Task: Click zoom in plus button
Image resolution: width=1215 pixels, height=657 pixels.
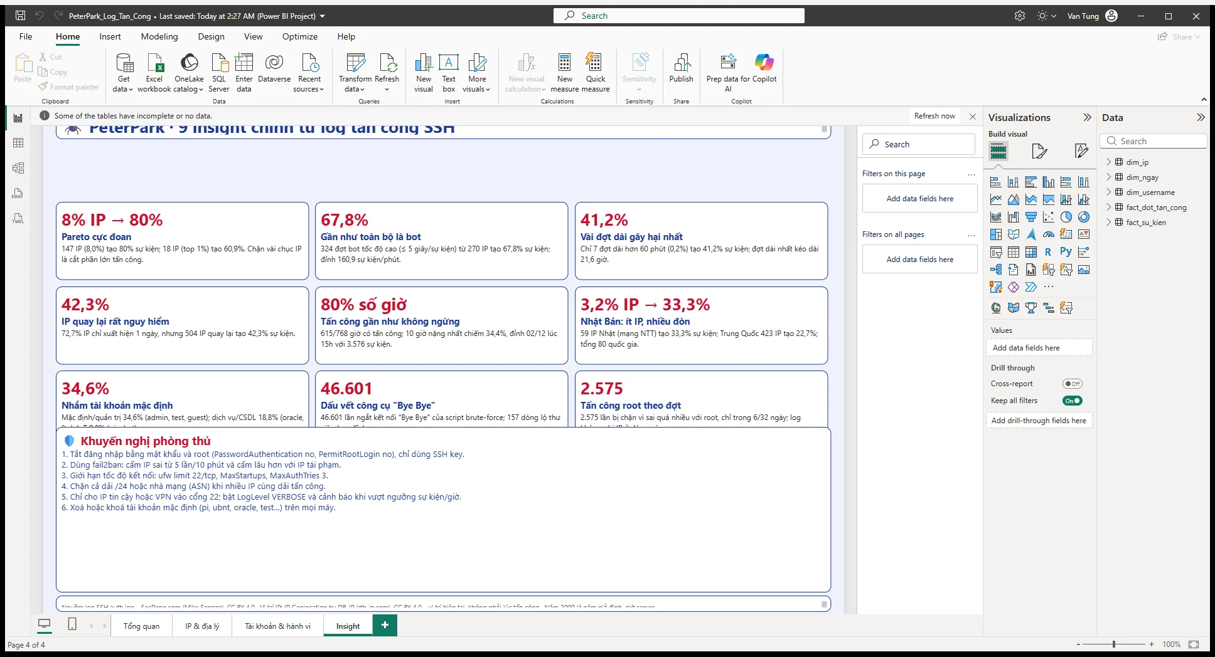Action: [1152, 644]
